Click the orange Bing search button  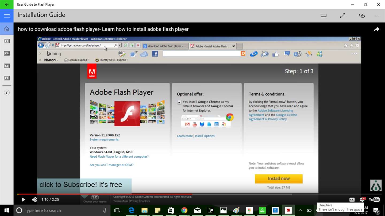(243, 54)
